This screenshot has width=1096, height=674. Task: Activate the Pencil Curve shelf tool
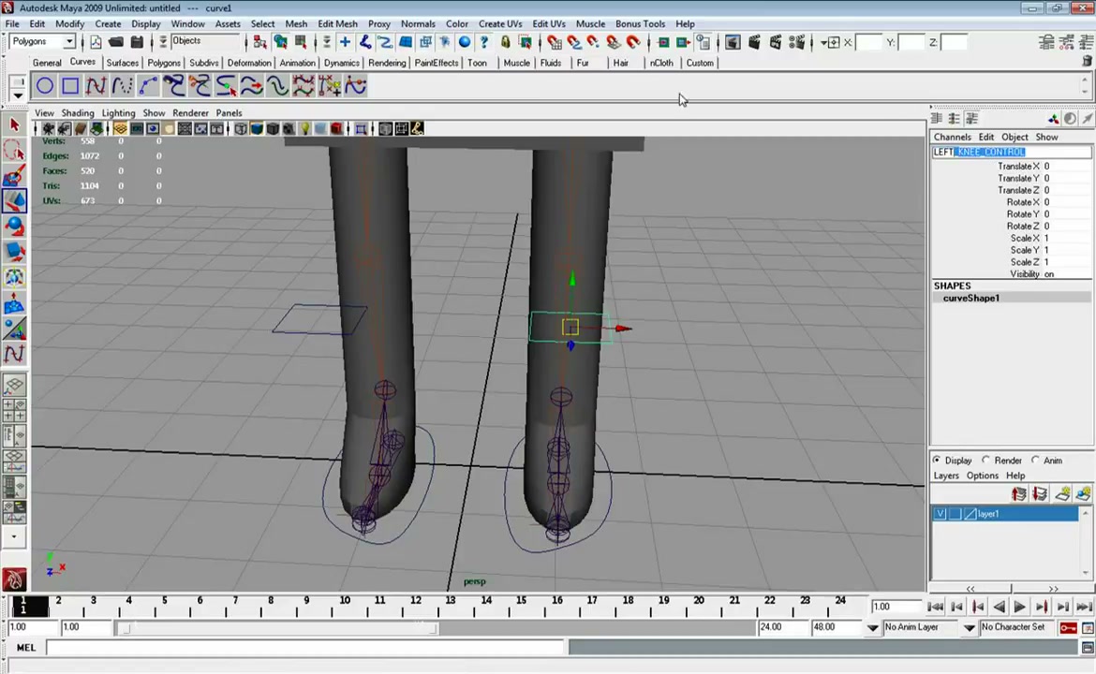tap(123, 86)
